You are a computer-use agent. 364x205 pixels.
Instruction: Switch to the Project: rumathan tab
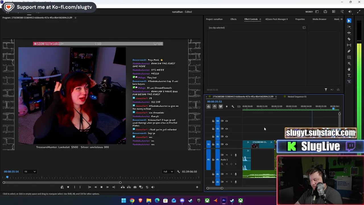(x=214, y=19)
